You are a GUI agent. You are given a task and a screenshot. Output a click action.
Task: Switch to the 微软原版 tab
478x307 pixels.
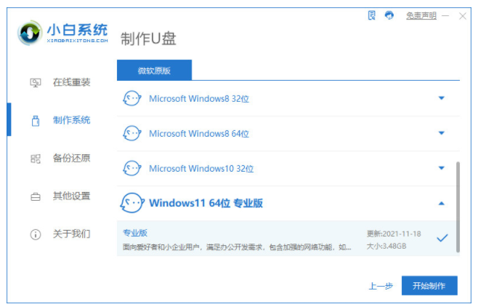tap(154, 70)
